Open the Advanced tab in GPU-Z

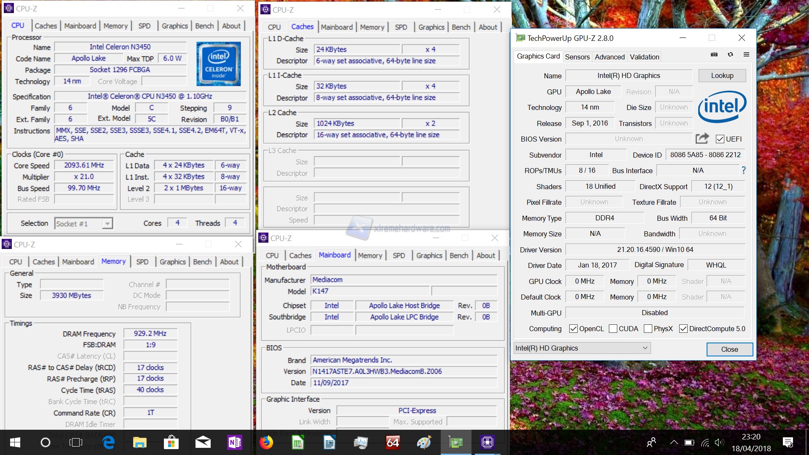609,57
